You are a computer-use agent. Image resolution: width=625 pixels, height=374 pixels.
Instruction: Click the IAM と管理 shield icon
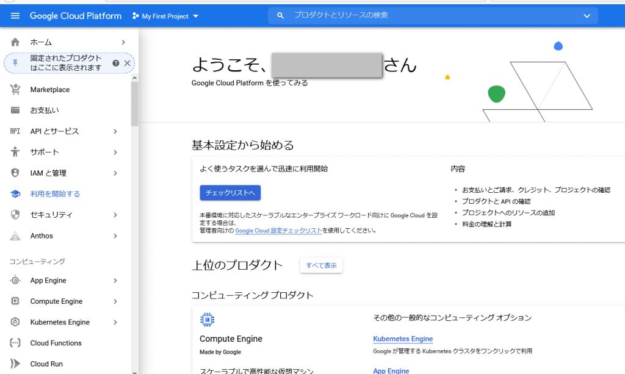pyautogui.click(x=15, y=173)
